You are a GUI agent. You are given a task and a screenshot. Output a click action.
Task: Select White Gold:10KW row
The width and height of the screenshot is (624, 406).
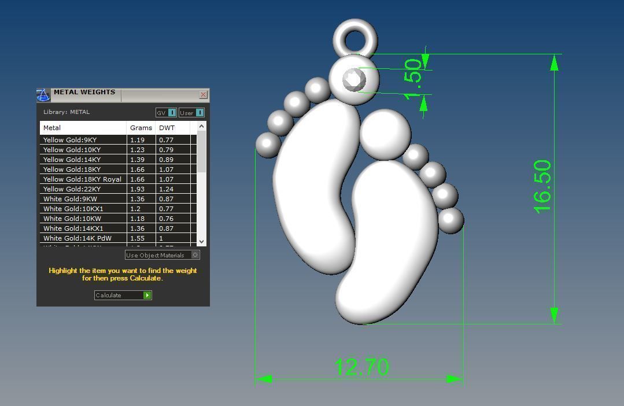click(118, 219)
